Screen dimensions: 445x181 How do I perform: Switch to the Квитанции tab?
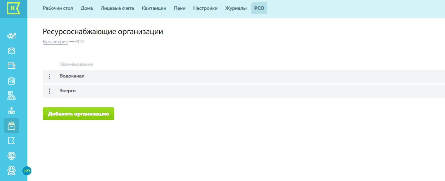pos(154,8)
